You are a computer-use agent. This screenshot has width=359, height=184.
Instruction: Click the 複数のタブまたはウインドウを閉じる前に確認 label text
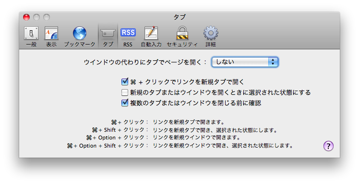[x=195, y=103]
